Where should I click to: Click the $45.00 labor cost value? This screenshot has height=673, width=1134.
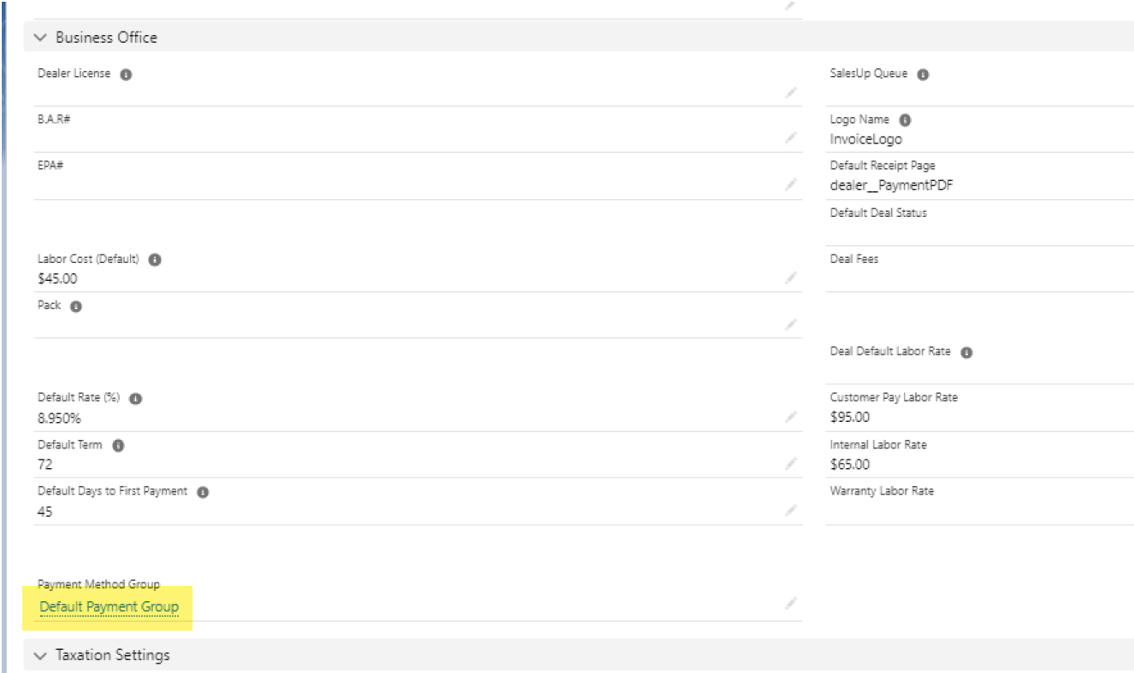58,278
